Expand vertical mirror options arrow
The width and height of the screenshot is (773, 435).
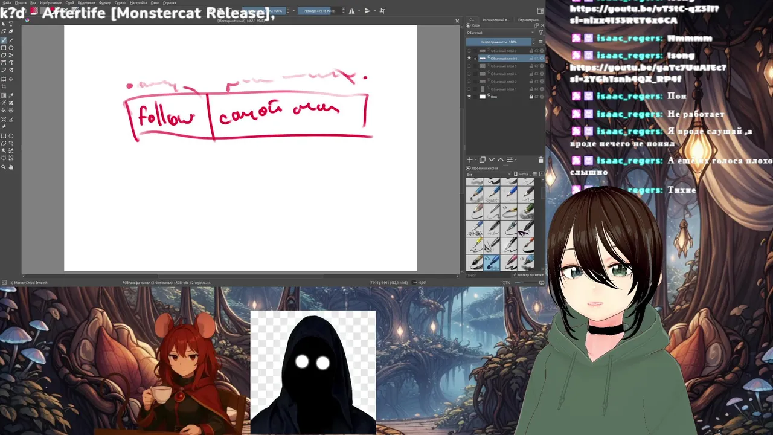pyautogui.click(x=375, y=11)
